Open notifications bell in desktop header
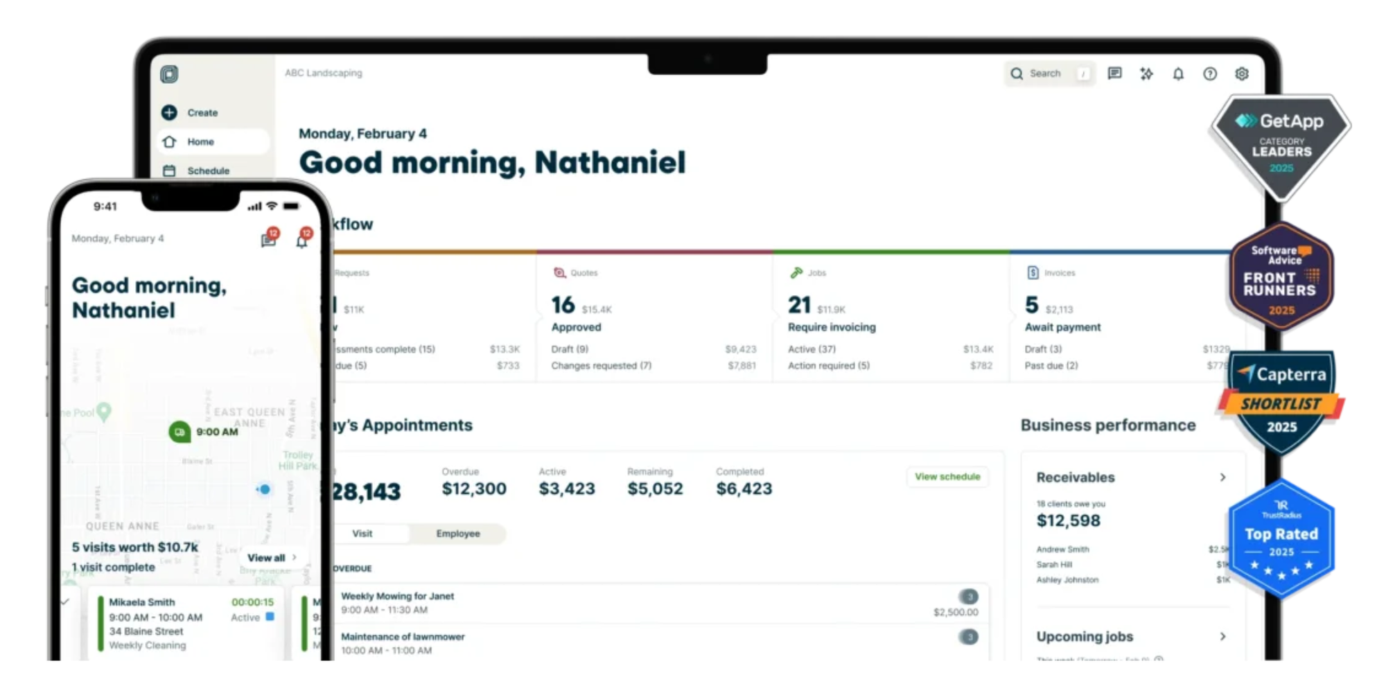Viewport: 1386px width, 693px height. click(1178, 73)
